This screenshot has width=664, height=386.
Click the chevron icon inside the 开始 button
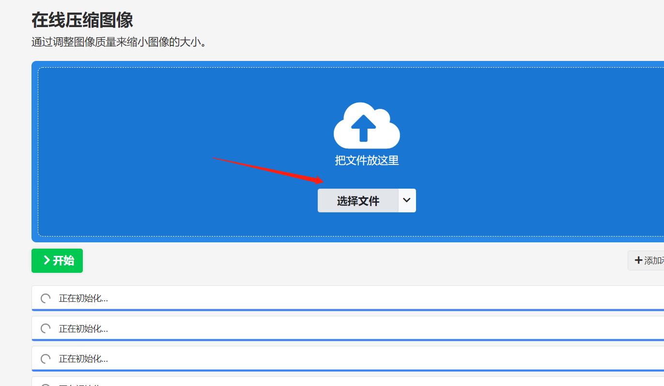tap(46, 260)
